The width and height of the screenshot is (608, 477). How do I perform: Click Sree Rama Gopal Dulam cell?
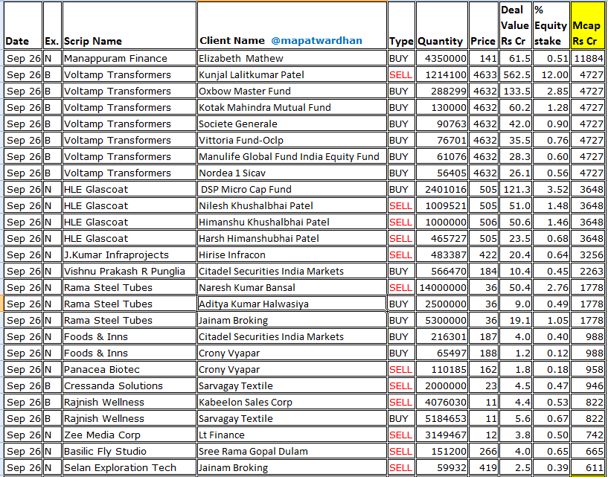point(292,452)
